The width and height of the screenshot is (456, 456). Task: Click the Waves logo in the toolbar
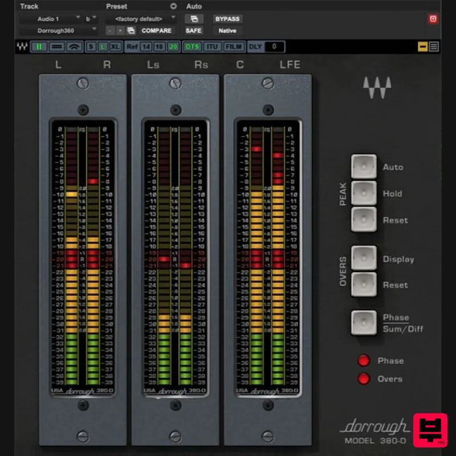[x=22, y=47]
